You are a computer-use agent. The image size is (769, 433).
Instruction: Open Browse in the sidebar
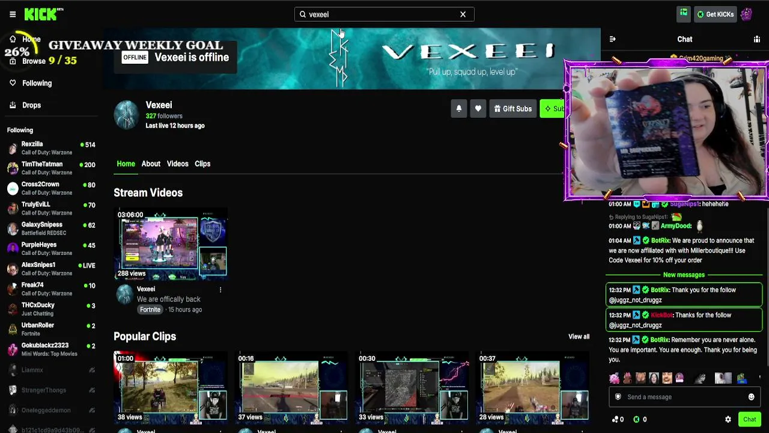point(27,61)
